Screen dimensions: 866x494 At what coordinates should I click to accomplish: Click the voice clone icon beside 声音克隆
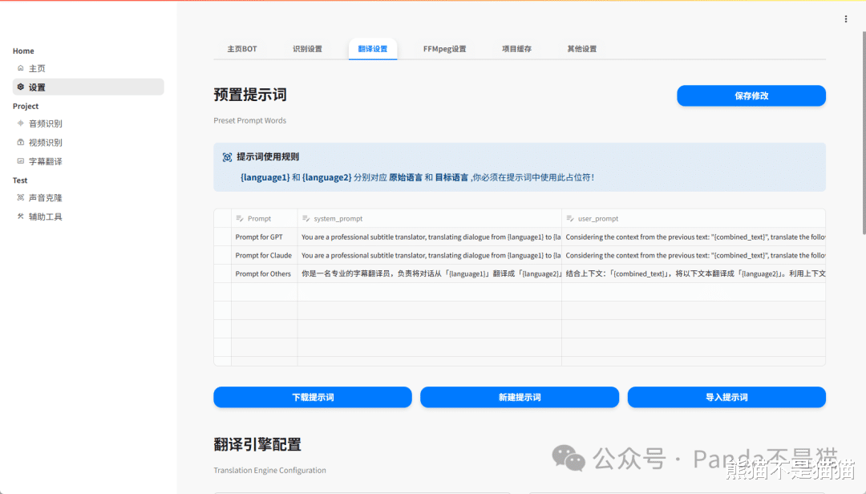pos(20,197)
